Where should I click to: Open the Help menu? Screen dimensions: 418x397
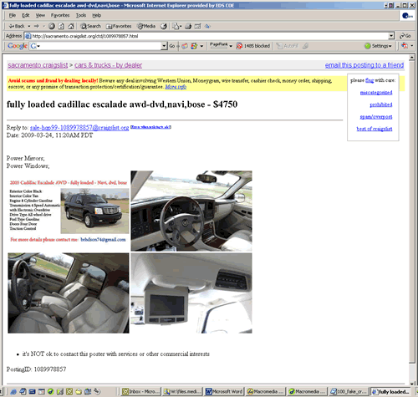click(97, 15)
